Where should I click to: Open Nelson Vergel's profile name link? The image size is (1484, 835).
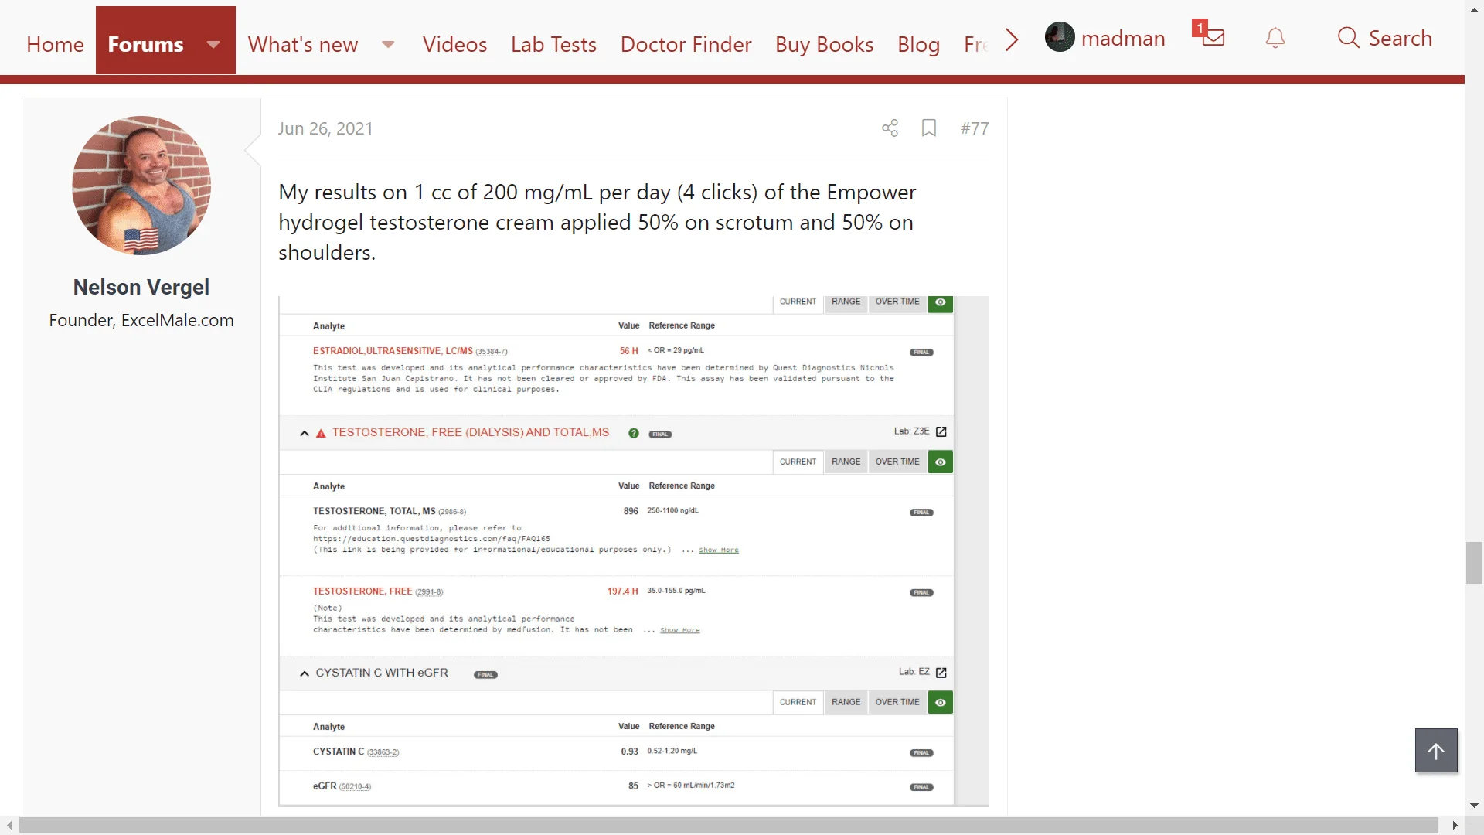pyautogui.click(x=141, y=287)
